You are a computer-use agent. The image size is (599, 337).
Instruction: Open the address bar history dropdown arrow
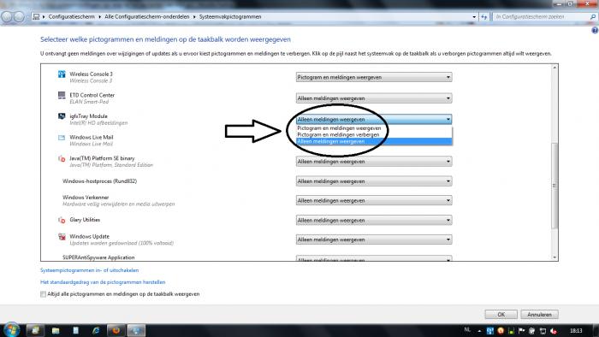[x=474, y=17]
